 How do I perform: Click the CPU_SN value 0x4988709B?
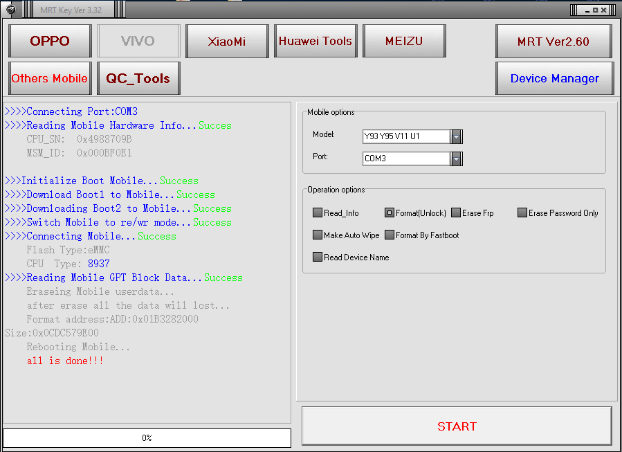click(104, 139)
